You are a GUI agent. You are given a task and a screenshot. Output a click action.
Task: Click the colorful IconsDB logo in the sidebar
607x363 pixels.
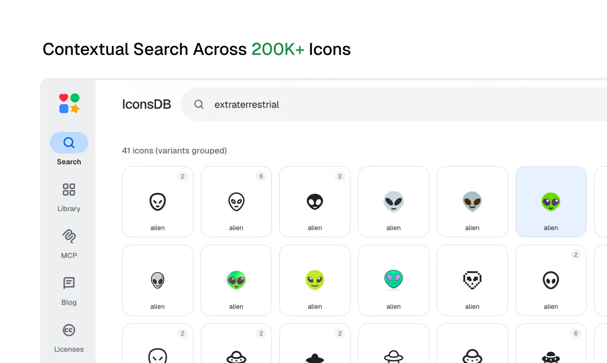[69, 103]
